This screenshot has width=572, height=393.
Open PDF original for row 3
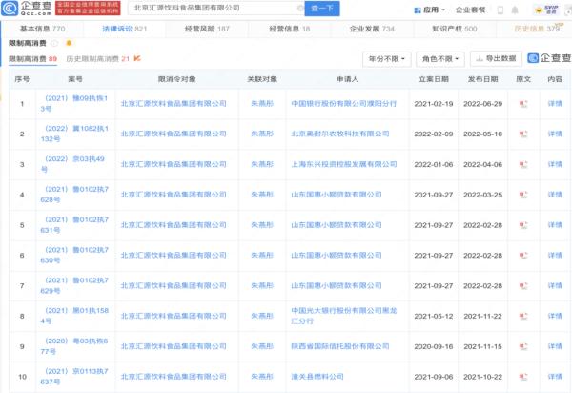[x=523, y=165]
